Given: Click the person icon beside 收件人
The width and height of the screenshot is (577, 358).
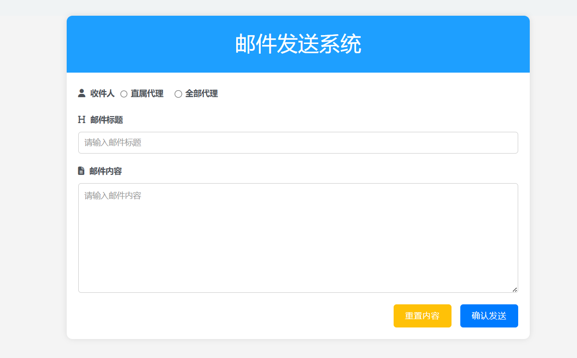Looking at the screenshot, I should [x=82, y=93].
